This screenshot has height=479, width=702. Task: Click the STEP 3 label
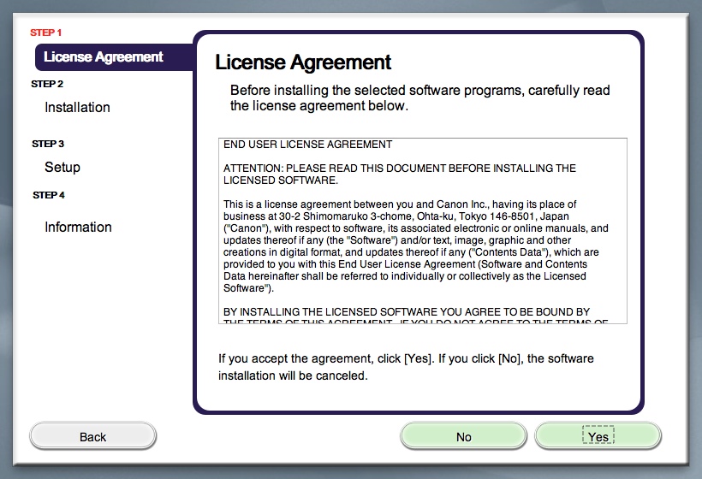tap(48, 144)
